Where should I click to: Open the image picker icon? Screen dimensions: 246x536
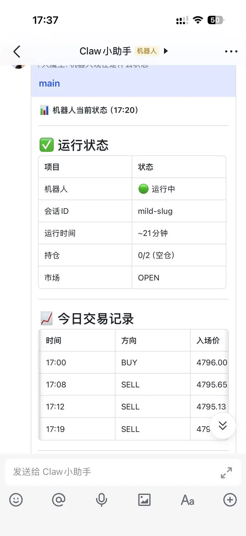point(144,500)
